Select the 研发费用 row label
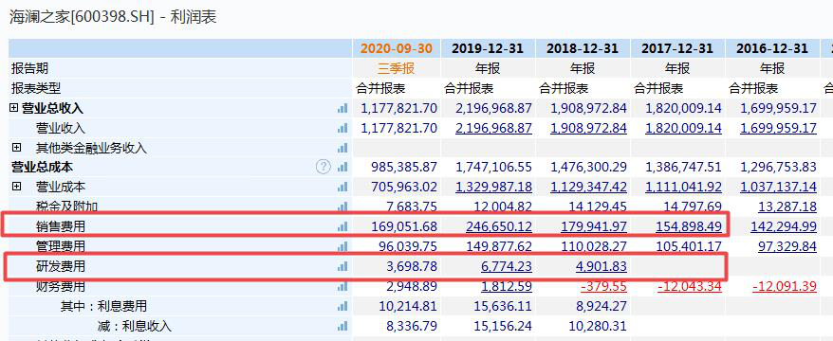The width and height of the screenshot is (833, 341). [61, 266]
